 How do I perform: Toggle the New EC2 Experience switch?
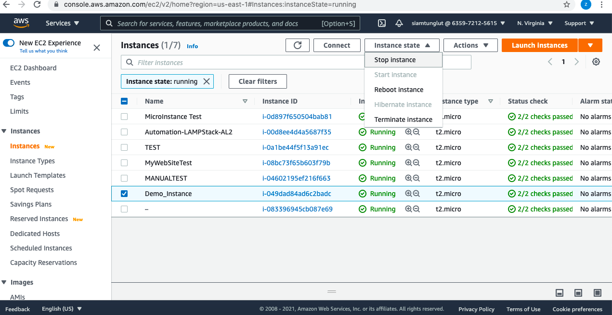point(9,43)
